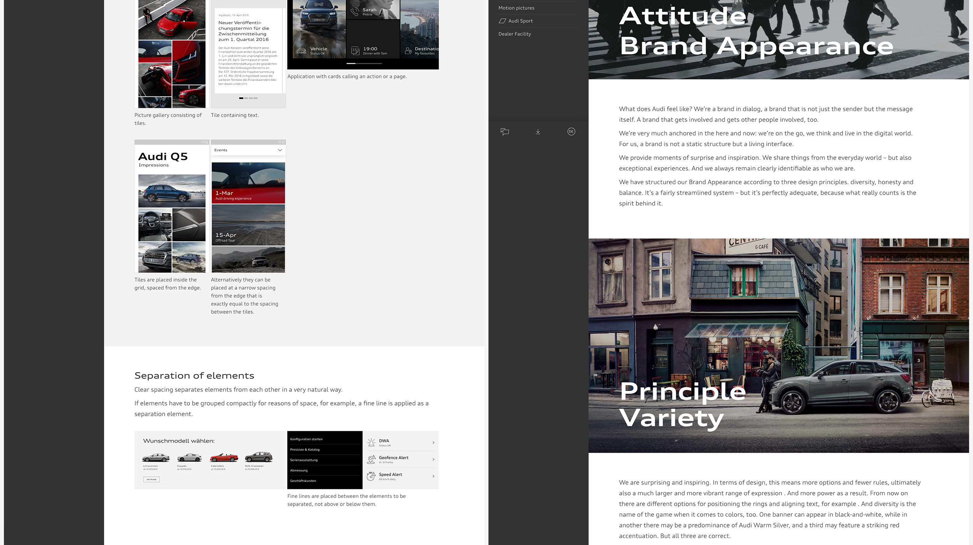Click the Audi Sport parallelogram icon
Viewport: 973px width, 545px height.
tap(502, 21)
